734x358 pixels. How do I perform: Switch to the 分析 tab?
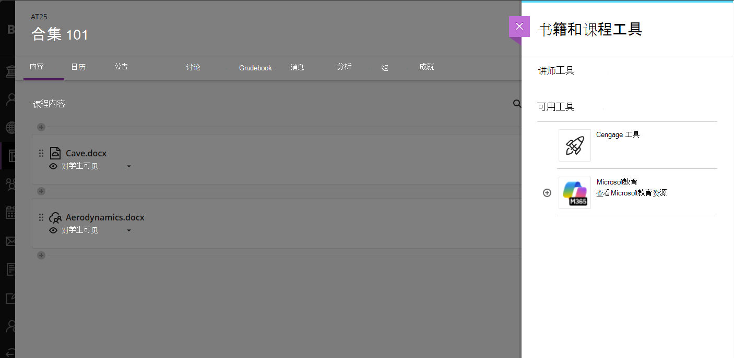click(344, 67)
